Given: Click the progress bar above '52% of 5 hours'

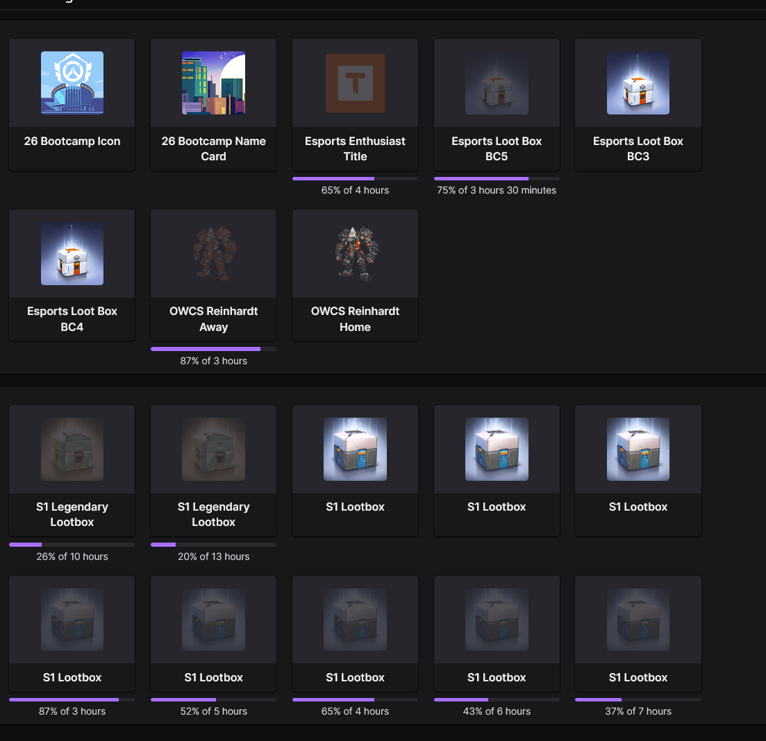Looking at the screenshot, I should click(x=213, y=699).
